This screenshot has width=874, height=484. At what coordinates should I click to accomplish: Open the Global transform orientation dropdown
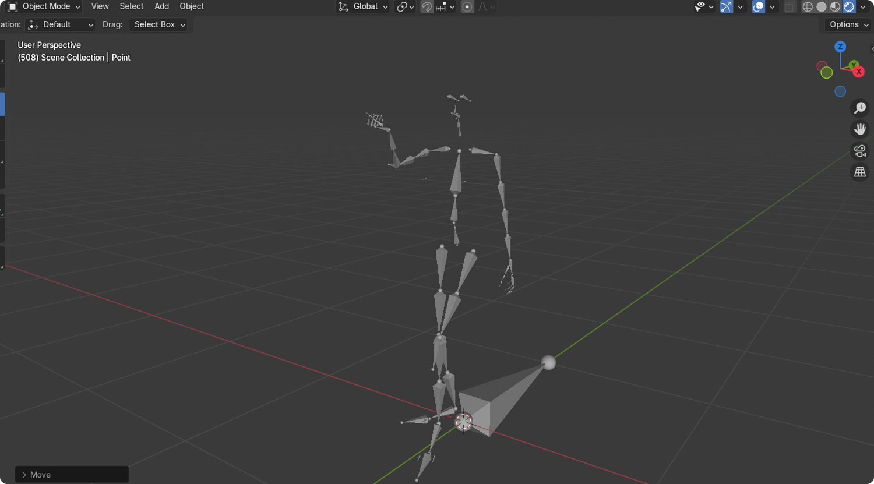pos(363,6)
